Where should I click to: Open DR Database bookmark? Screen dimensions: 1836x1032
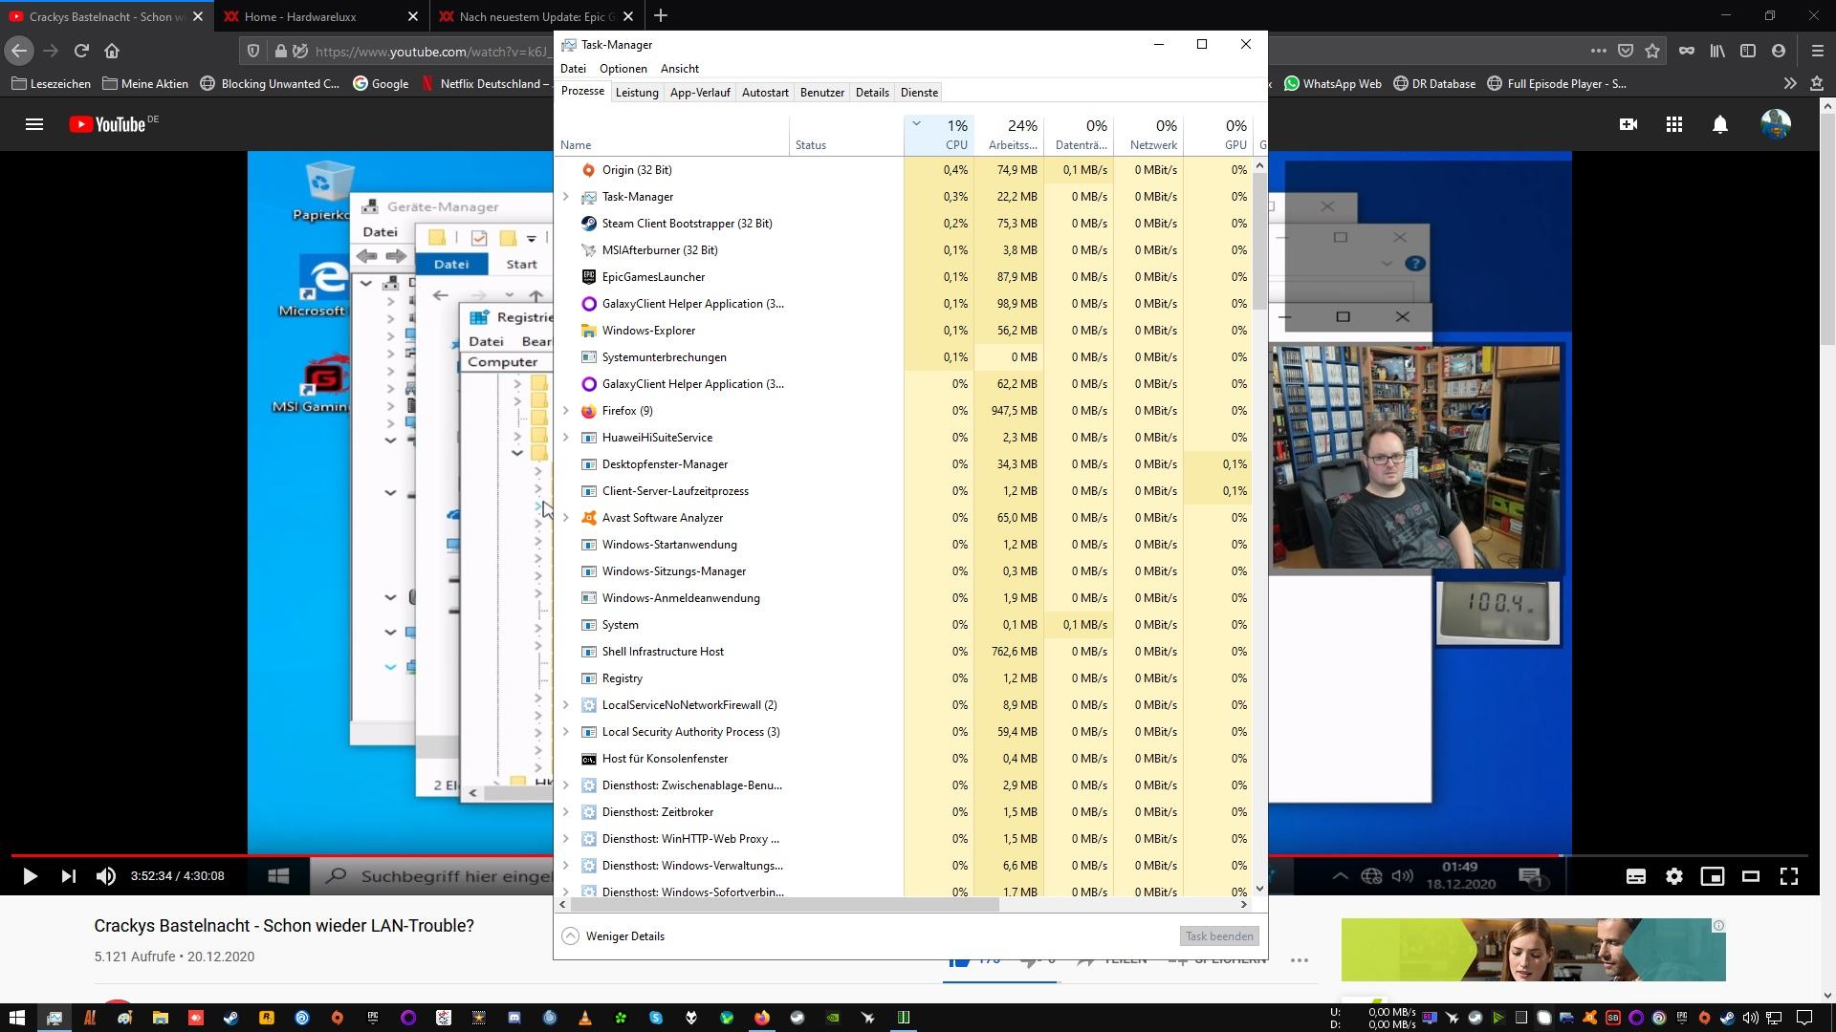(x=1434, y=84)
